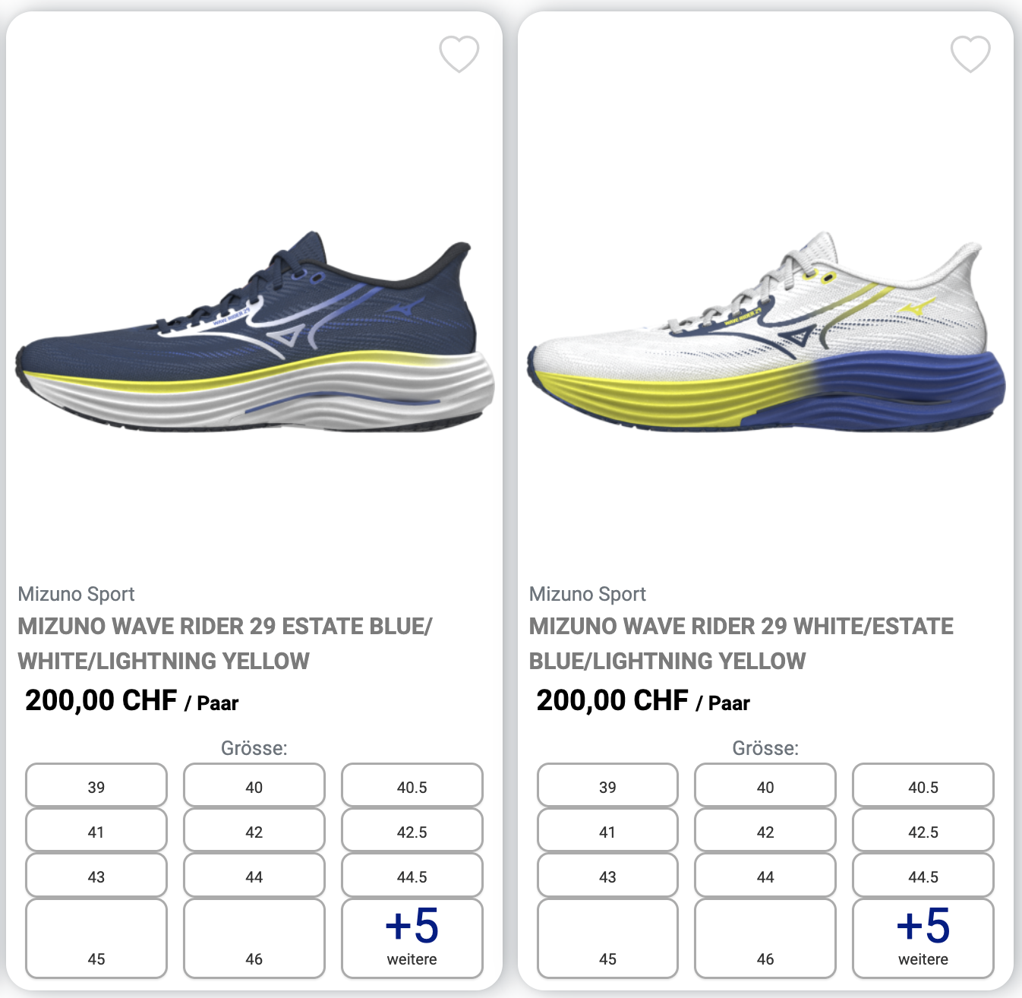Select size 42 for Estate Blue shoe

coord(254,830)
